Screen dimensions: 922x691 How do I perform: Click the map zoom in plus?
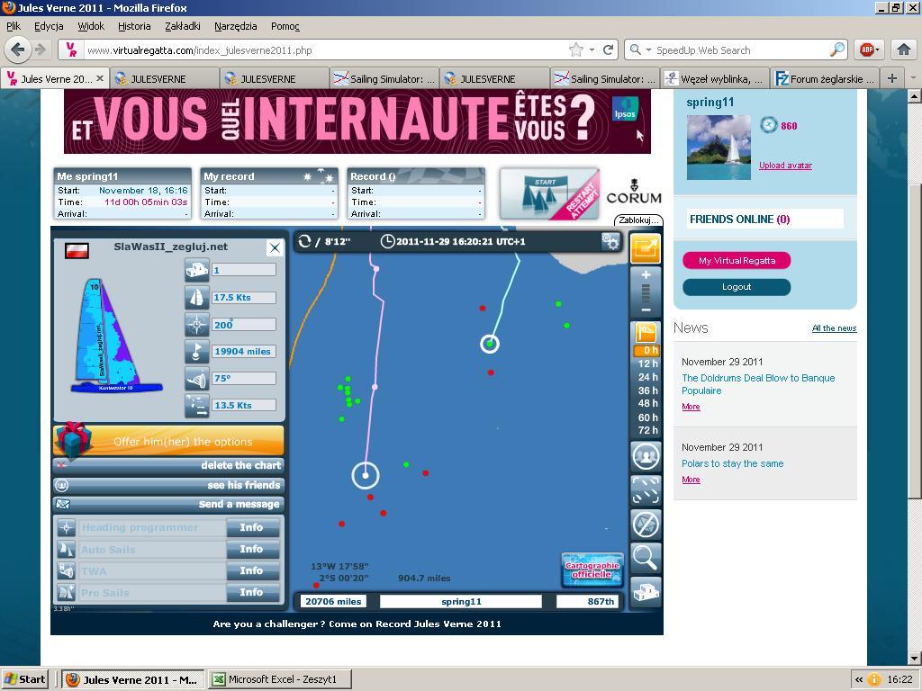[x=646, y=275]
